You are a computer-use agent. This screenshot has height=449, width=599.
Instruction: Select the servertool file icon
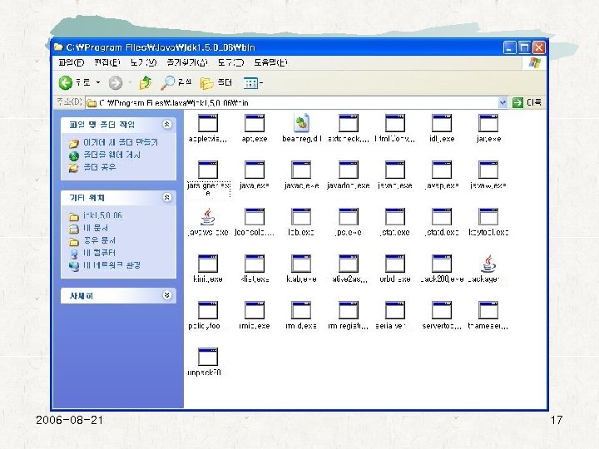[442, 310]
